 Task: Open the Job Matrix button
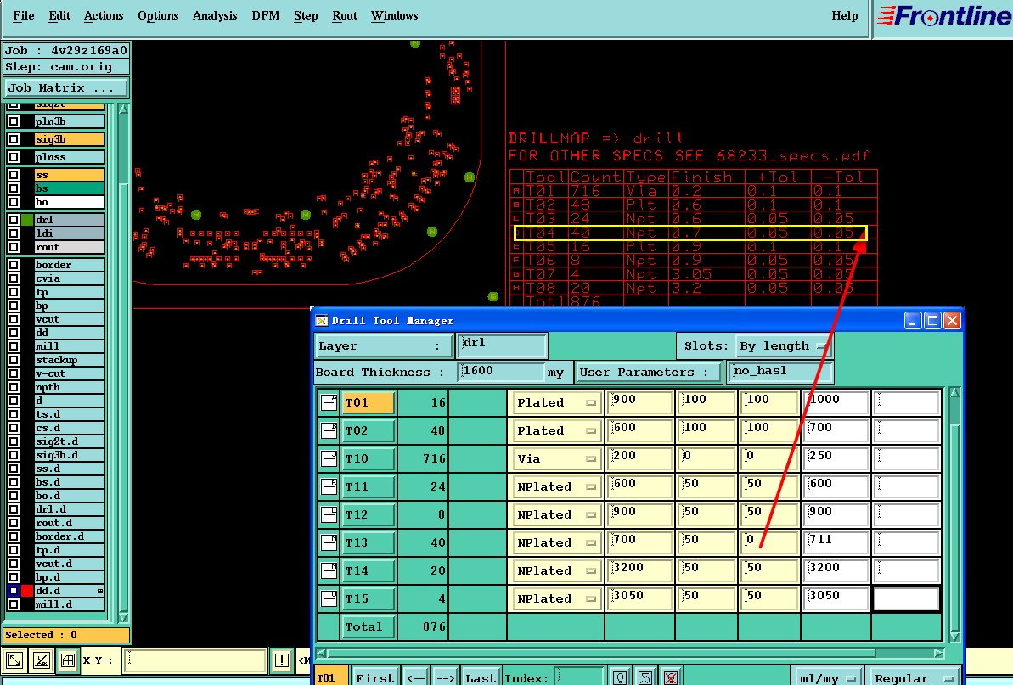pyautogui.click(x=66, y=87)
